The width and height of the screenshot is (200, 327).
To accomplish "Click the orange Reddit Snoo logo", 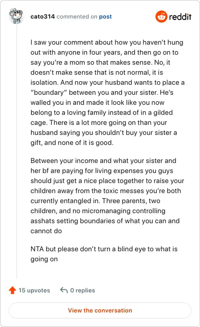I will tap(161, 17).
